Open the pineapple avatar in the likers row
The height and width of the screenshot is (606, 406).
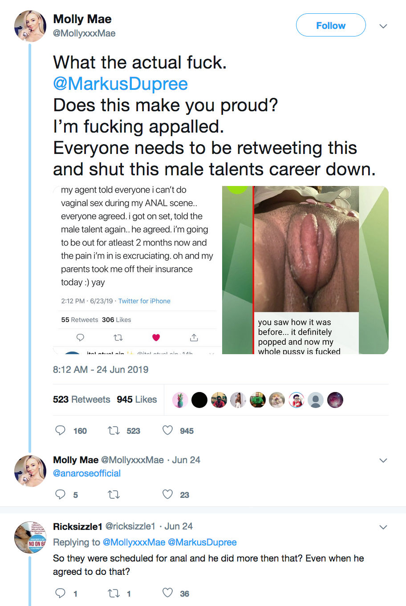180,400
